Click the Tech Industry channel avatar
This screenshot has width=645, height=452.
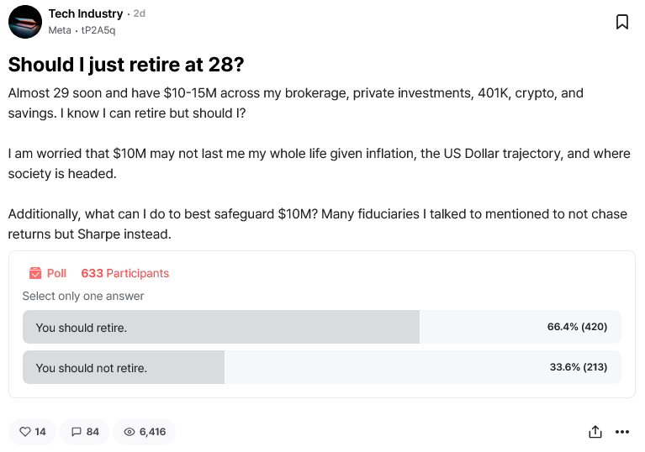click(25, 22)
